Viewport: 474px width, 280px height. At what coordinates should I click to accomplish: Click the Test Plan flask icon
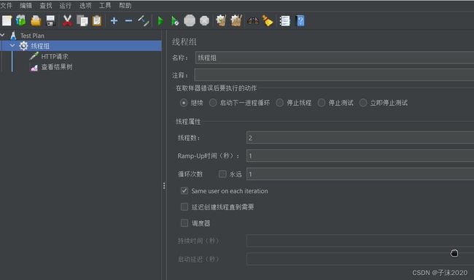click(13, 36)
